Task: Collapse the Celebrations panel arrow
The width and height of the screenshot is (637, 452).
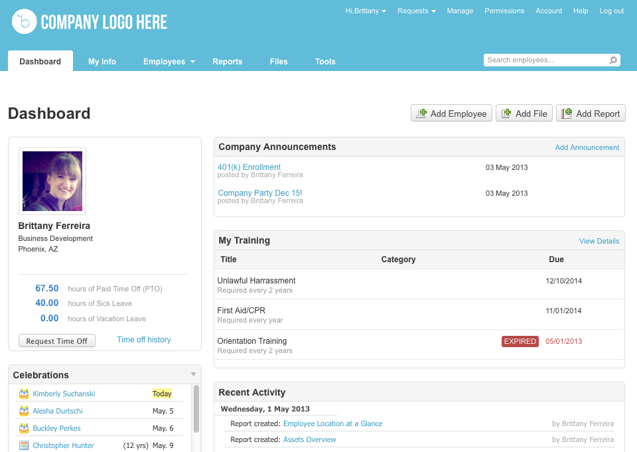Action: pos(193,374)
